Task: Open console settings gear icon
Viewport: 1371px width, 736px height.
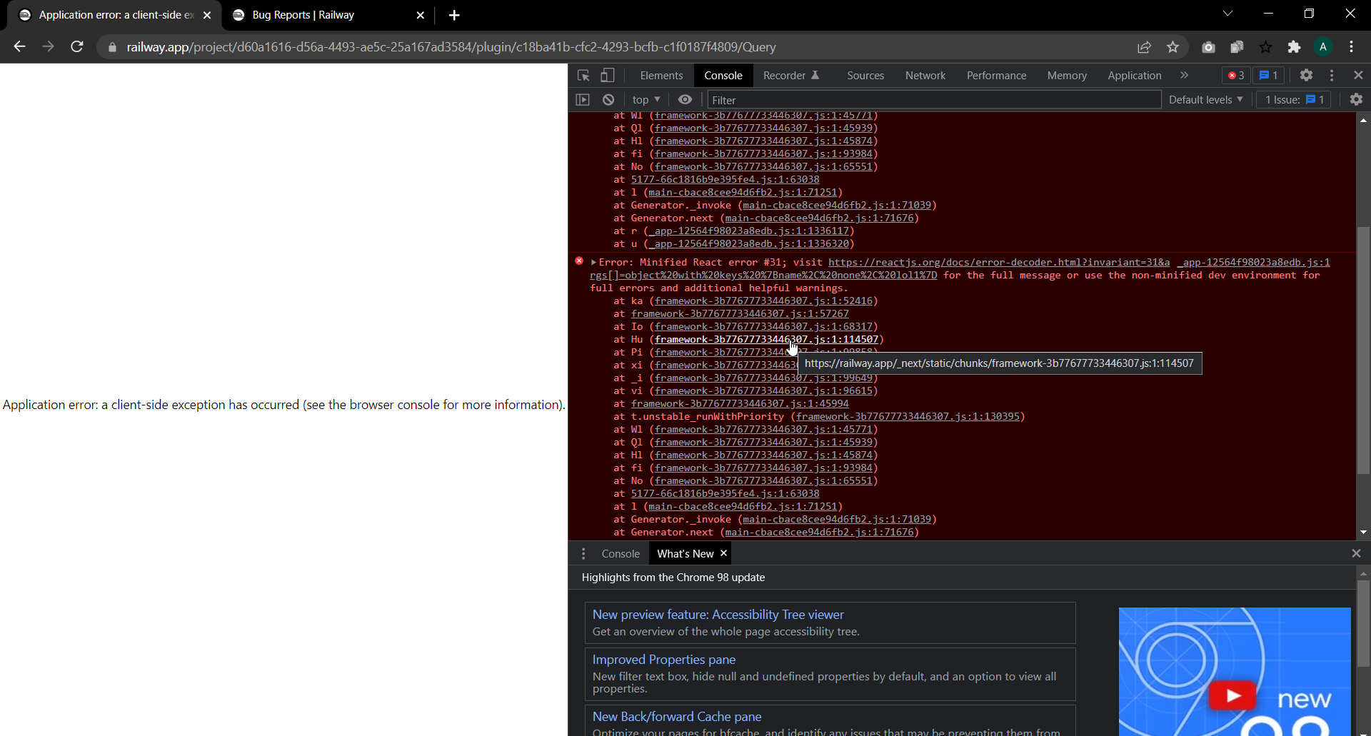Action: pyautogui.click(x=1356, y=100)
